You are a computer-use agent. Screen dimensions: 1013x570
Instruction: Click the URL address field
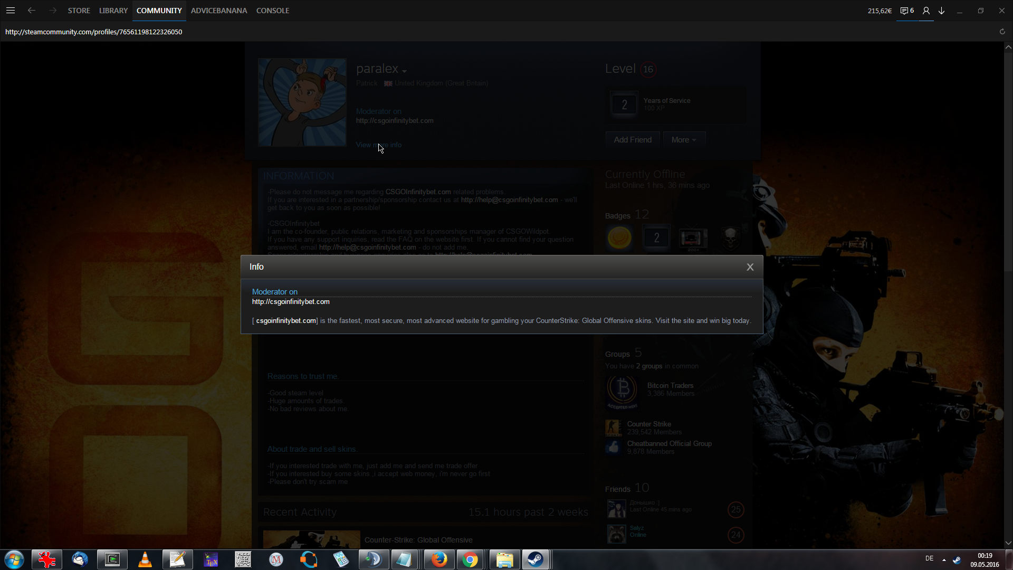coord(94,32)
